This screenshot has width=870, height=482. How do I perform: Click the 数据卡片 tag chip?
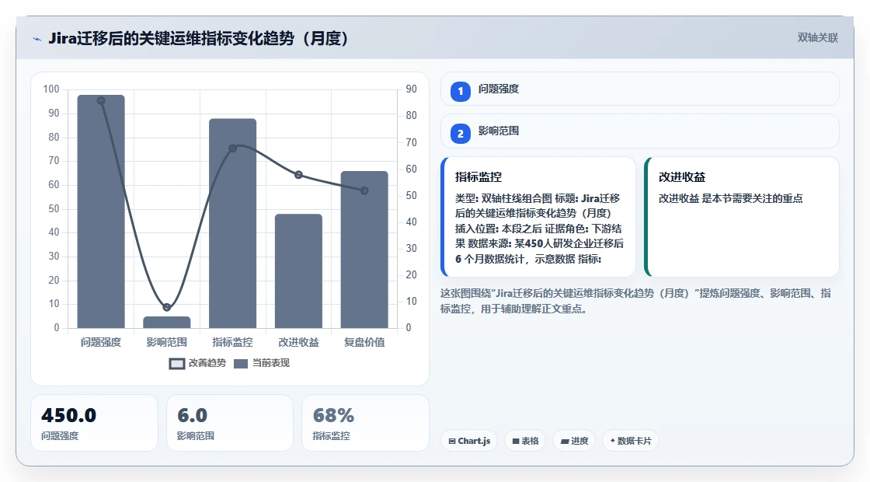pos(630,441)
